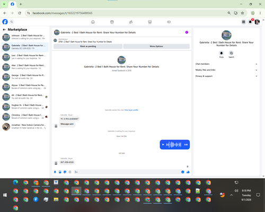The height and width of the screenshot is (212, 265).
Task: Open the Christina conversation
Action: point(25,117)
